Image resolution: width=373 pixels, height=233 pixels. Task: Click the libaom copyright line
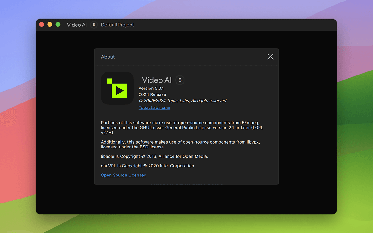[x=154, y=156]
